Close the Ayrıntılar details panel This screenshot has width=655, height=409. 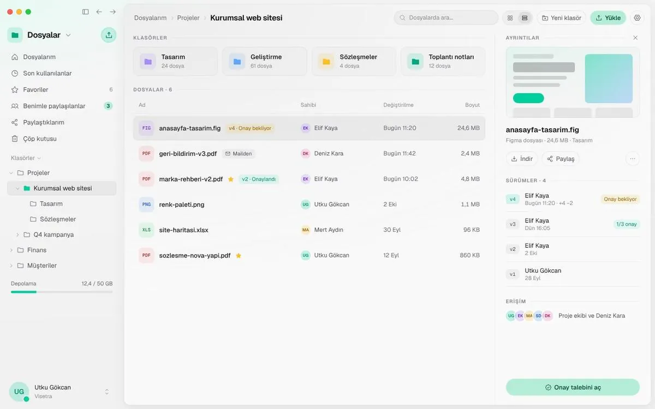pos(635,38)
